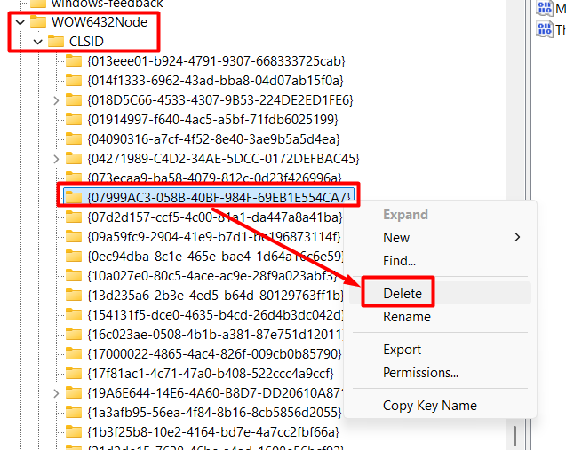Collapse the CLSID tree node
The height and width of the screenshot is (450, 566).
[x=36, y=41]
